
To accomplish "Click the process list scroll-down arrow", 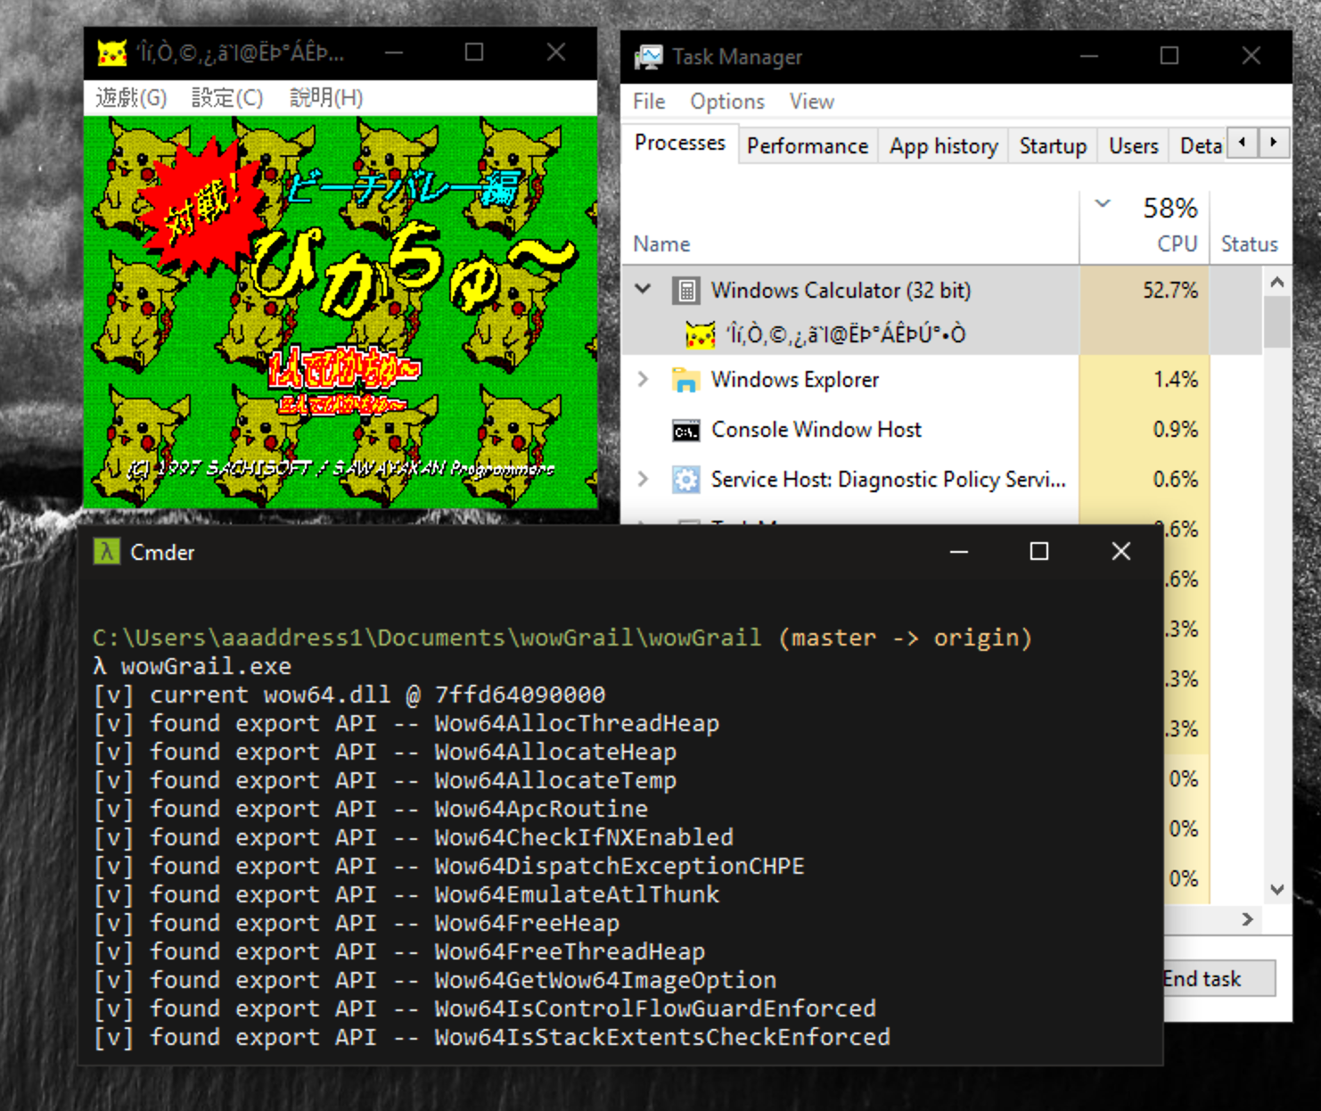I will point(1276,889).
